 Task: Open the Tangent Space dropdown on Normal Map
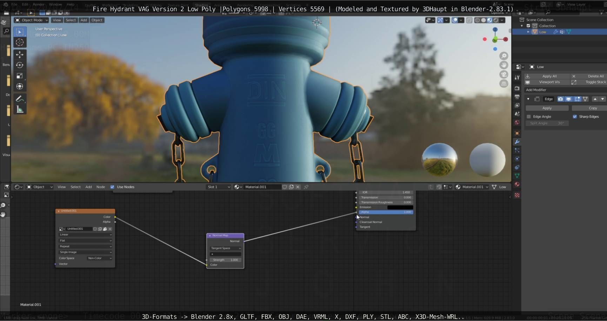click(x=226, y=248)
